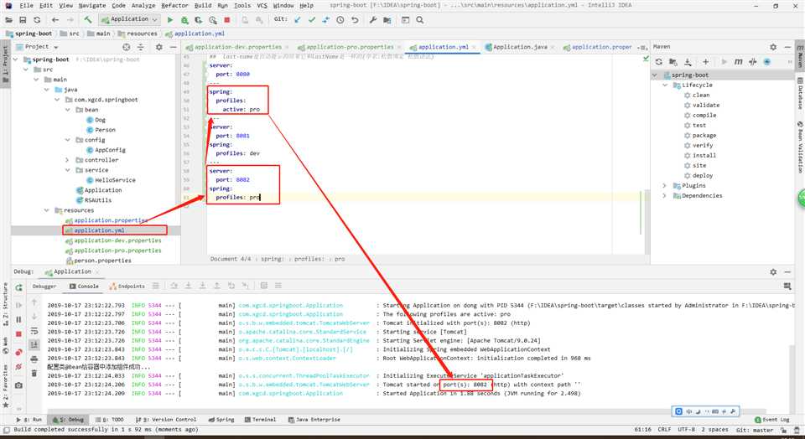The height and width of the screenshot is (439, 805).
Task: Click the console print icon
Action: 34,359
